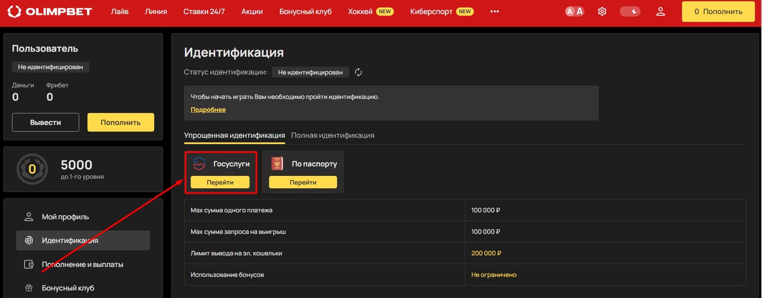
Task: Click Перейти under Госуслуги
Action: click(x=220, y=182)
